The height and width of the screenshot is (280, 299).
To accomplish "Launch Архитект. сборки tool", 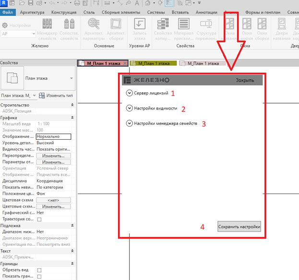I will coord(116,29).
